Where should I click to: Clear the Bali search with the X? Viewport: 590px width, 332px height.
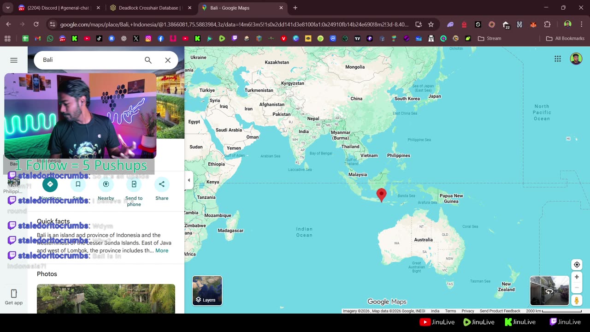coord(168,60)
